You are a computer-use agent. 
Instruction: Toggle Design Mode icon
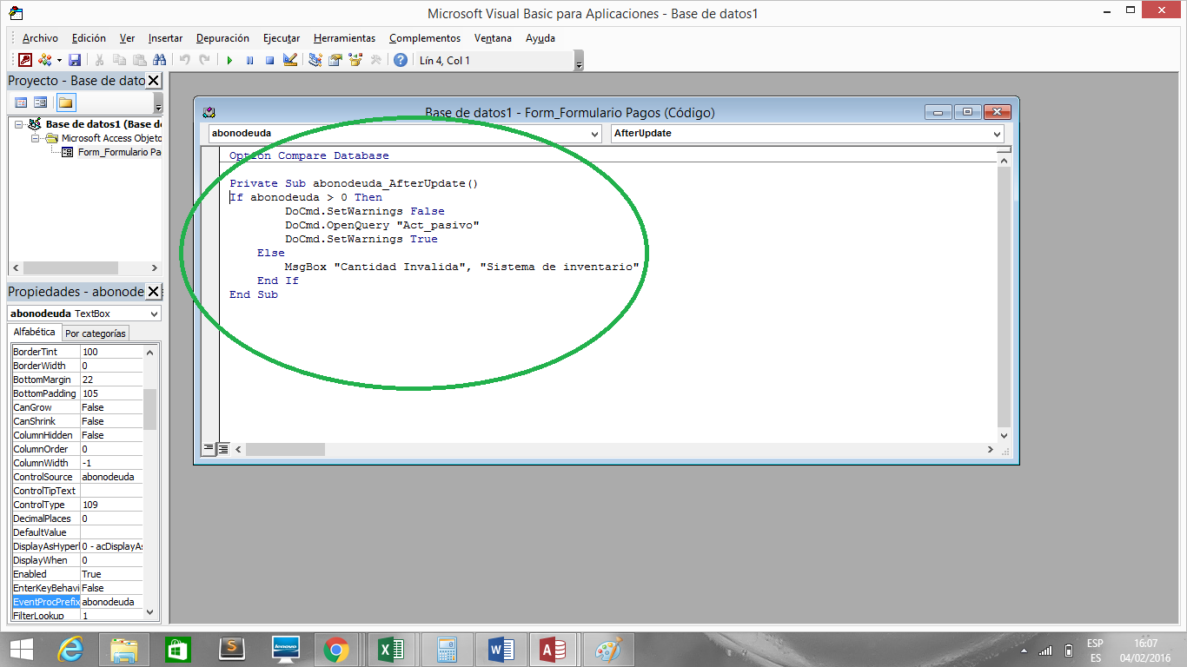[290, 60]
